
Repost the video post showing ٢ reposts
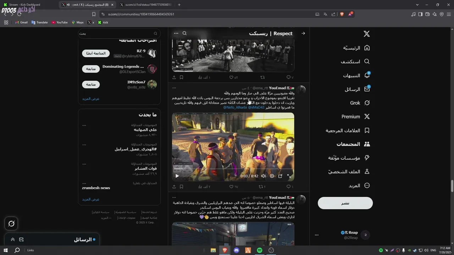(x=262, y=187)
